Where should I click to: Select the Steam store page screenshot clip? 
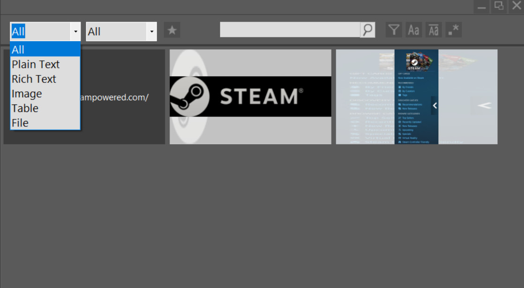[x=416, y=97]
